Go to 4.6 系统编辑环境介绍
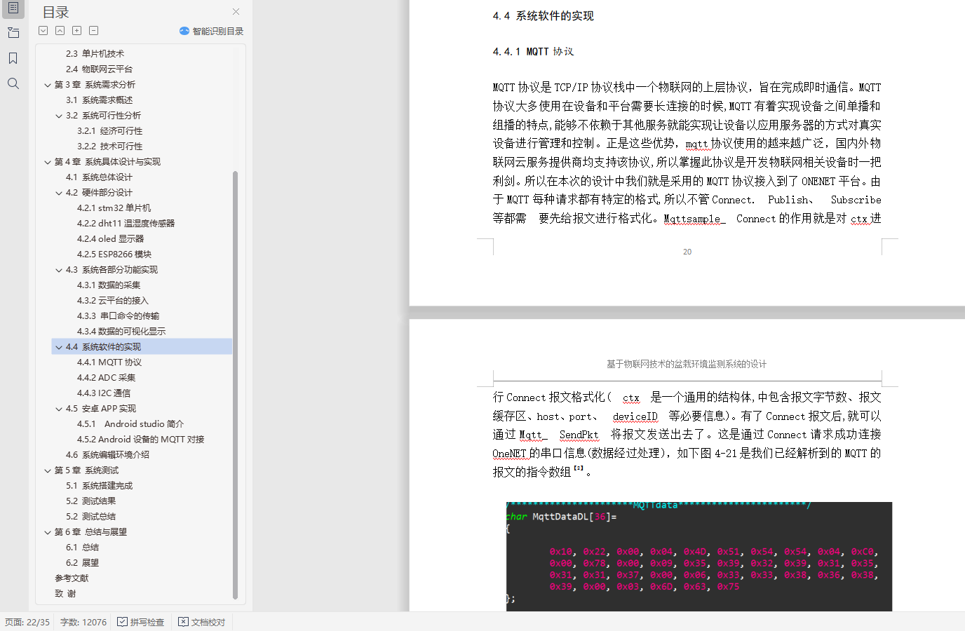Image resolution: width=965 pixels, height=631 pixels. [107, 454]
